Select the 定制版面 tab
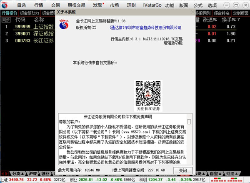Viewport: 250px width, 183px height. [241, 13]
